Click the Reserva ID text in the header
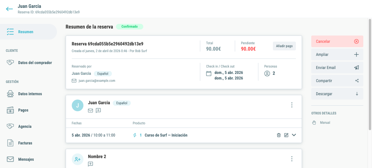Viewport: 372px width, 168px height. tap(49, 12)
